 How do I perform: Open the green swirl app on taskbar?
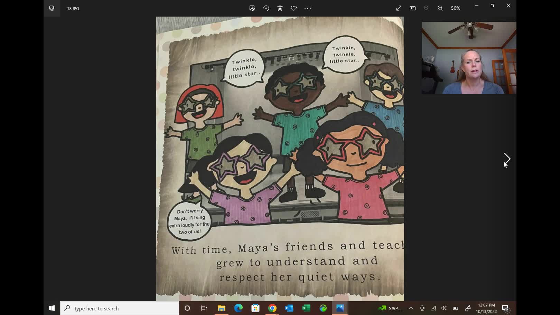pyautogui.click(x=323, y=308)
